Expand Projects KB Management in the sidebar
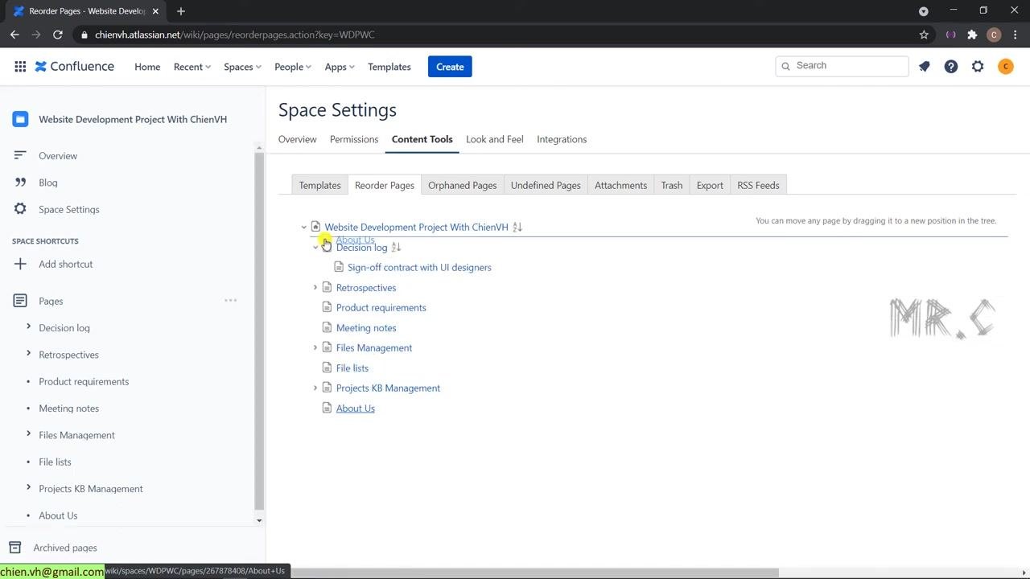The width and height of the screenshot is (1030, 579). click(28, 487)
